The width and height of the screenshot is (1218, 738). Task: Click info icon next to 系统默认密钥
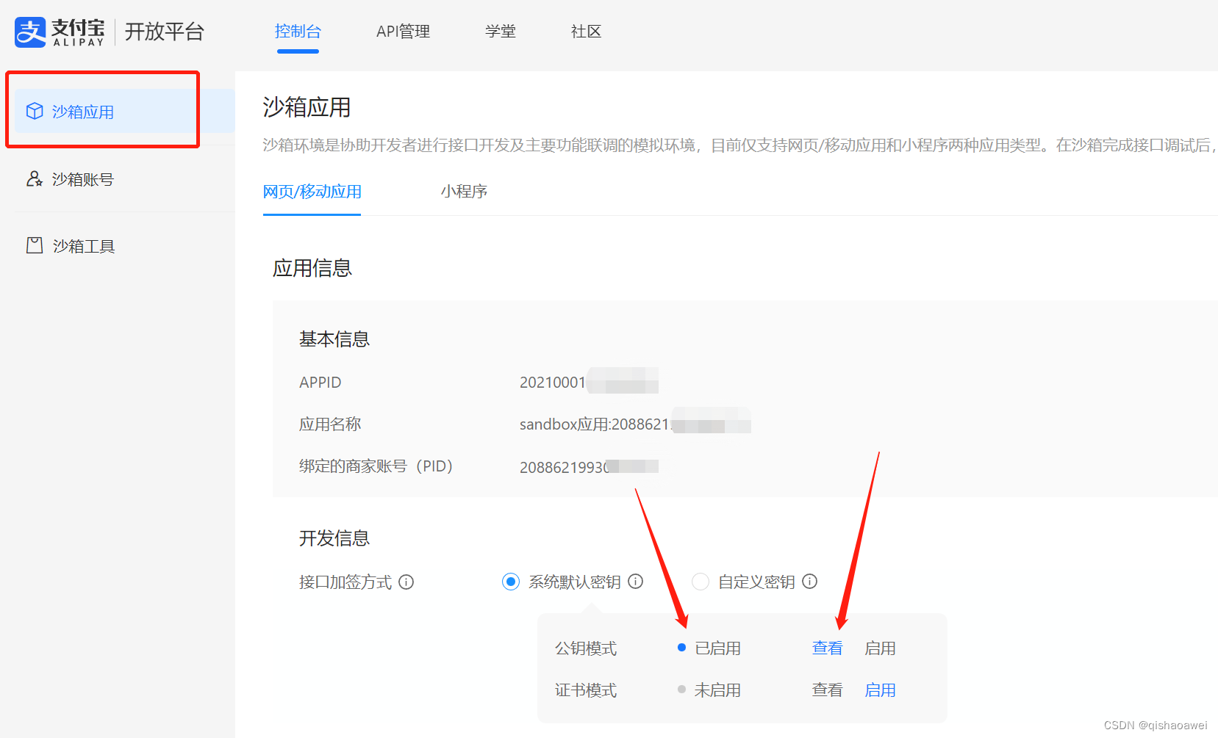[x=636, y=582]
